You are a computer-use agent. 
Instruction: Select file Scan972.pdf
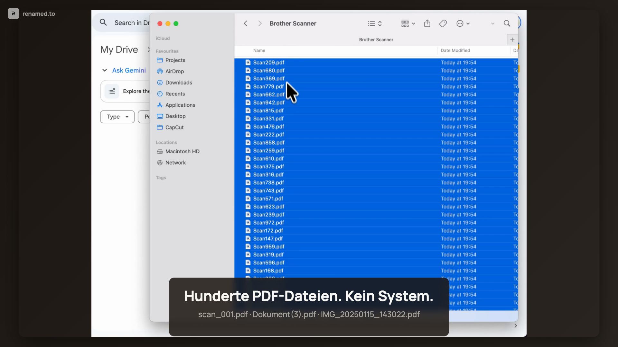coord(376,222)
